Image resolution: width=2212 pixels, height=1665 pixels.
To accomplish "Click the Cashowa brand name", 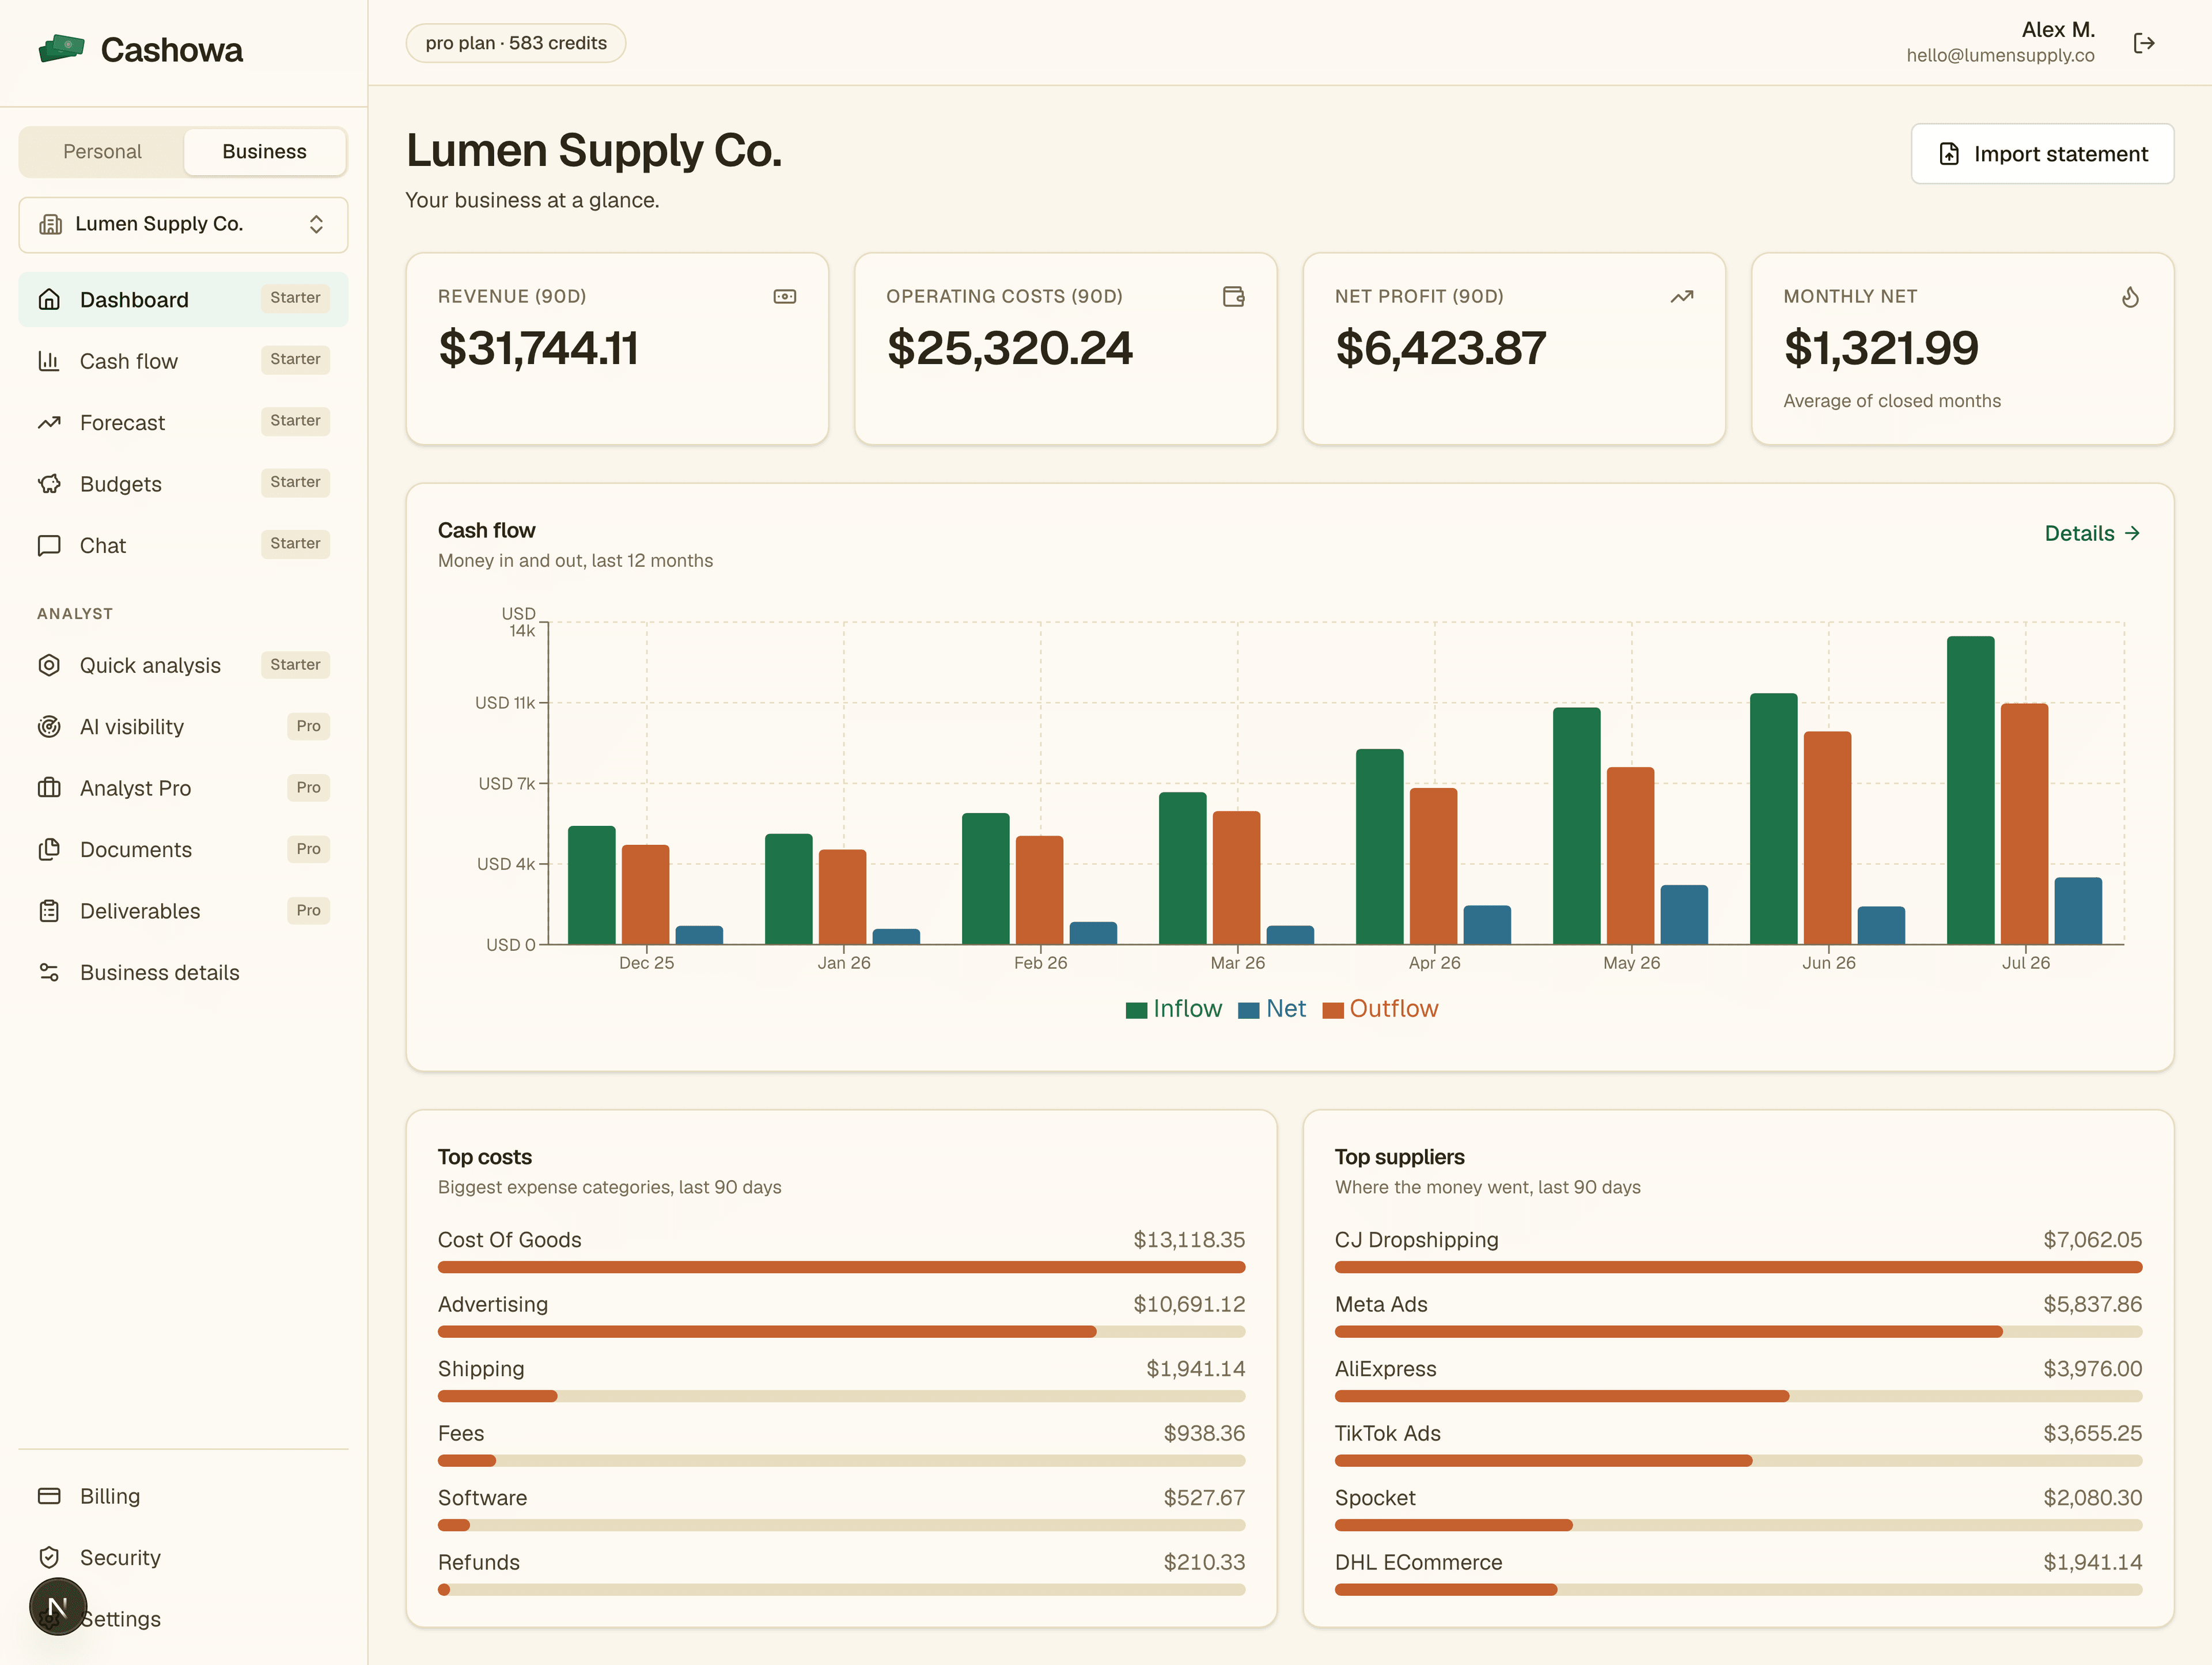I will [x=172, y=49].
